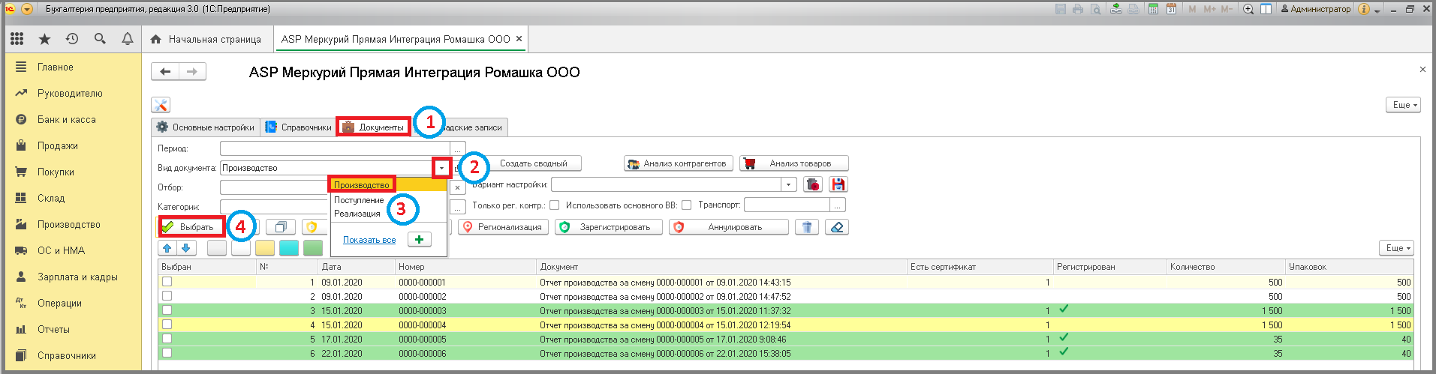Screen dimensions: 1436x374
Task: Click inside the Период input field
Action: tap(335, 148)
